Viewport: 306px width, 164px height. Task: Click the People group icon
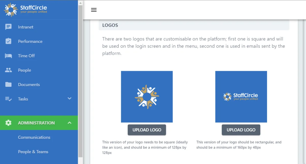pyautogui.click(x=8, y=70)
